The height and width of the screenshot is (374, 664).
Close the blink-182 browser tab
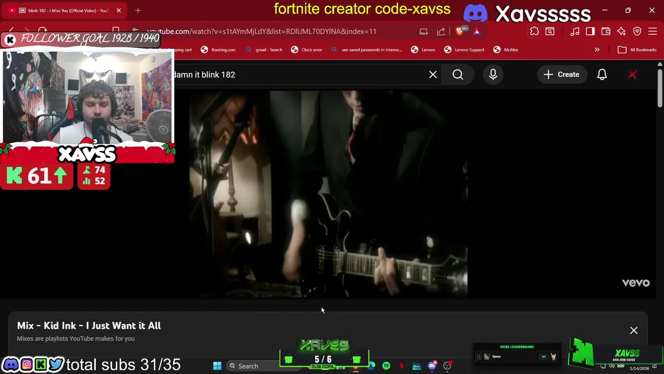pos(119,10)
